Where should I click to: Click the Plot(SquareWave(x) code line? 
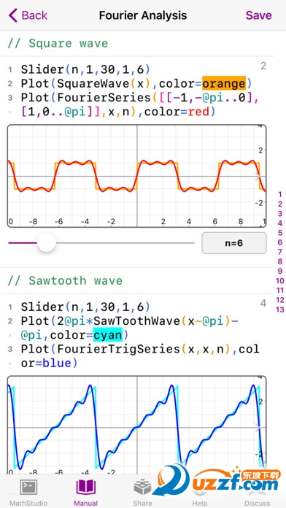[136, 84]
